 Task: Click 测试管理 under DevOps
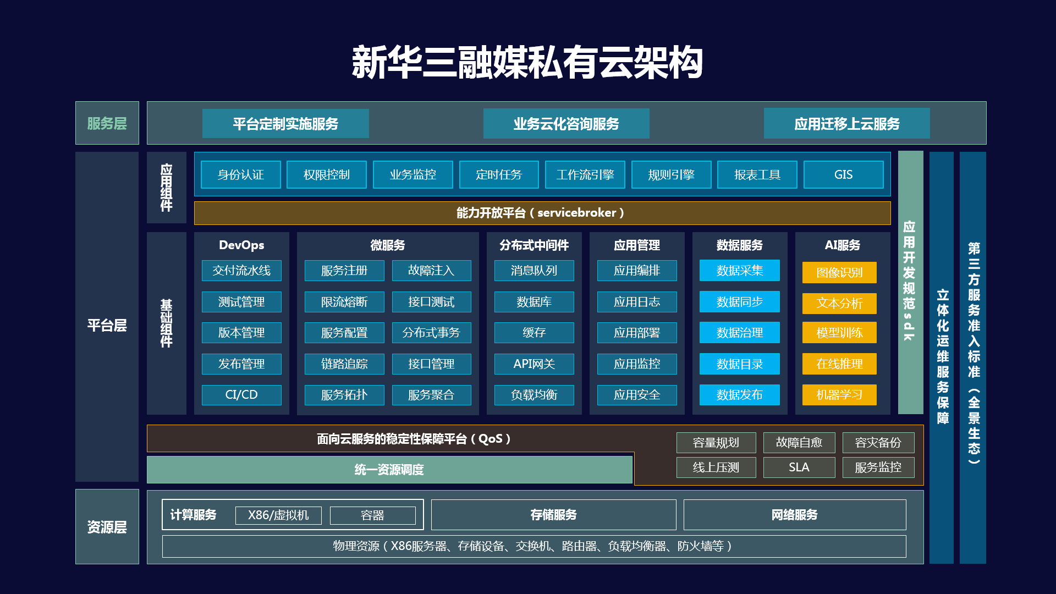pyautogui.click(x=241, y=302)
